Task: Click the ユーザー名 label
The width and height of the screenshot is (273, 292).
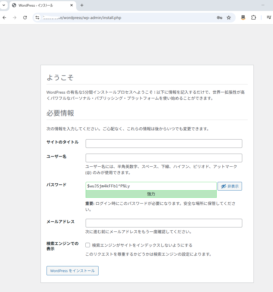Action: pyautogui.click(x=56, y=157)
